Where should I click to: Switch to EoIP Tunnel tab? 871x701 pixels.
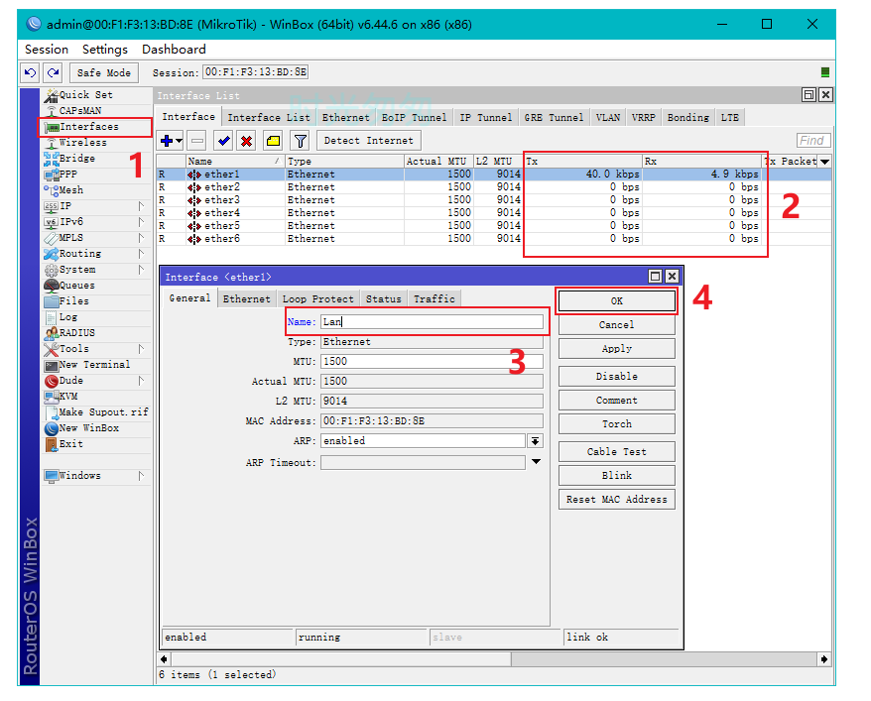tap(414, 118)
